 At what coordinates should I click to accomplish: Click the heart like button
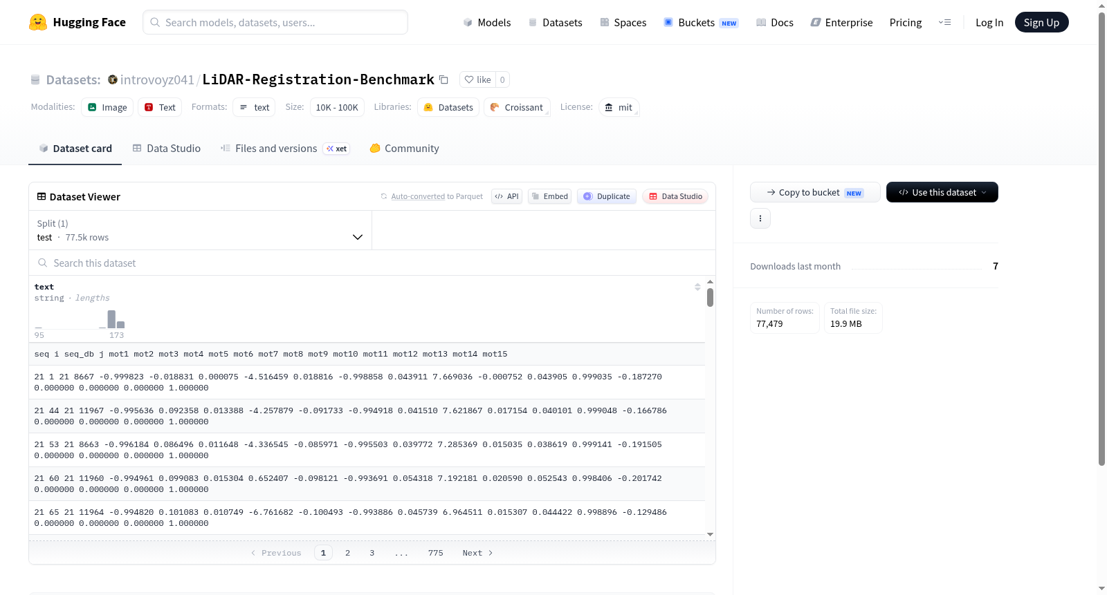[478, 79]
